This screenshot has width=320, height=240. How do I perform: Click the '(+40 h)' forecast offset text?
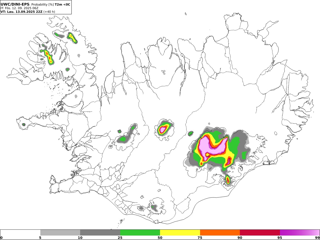[49, 12]
